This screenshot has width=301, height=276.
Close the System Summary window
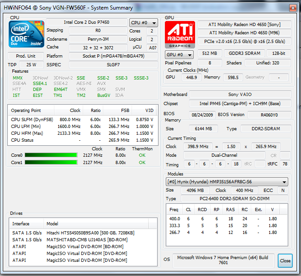pyautogui.click(x=293, y=8)
